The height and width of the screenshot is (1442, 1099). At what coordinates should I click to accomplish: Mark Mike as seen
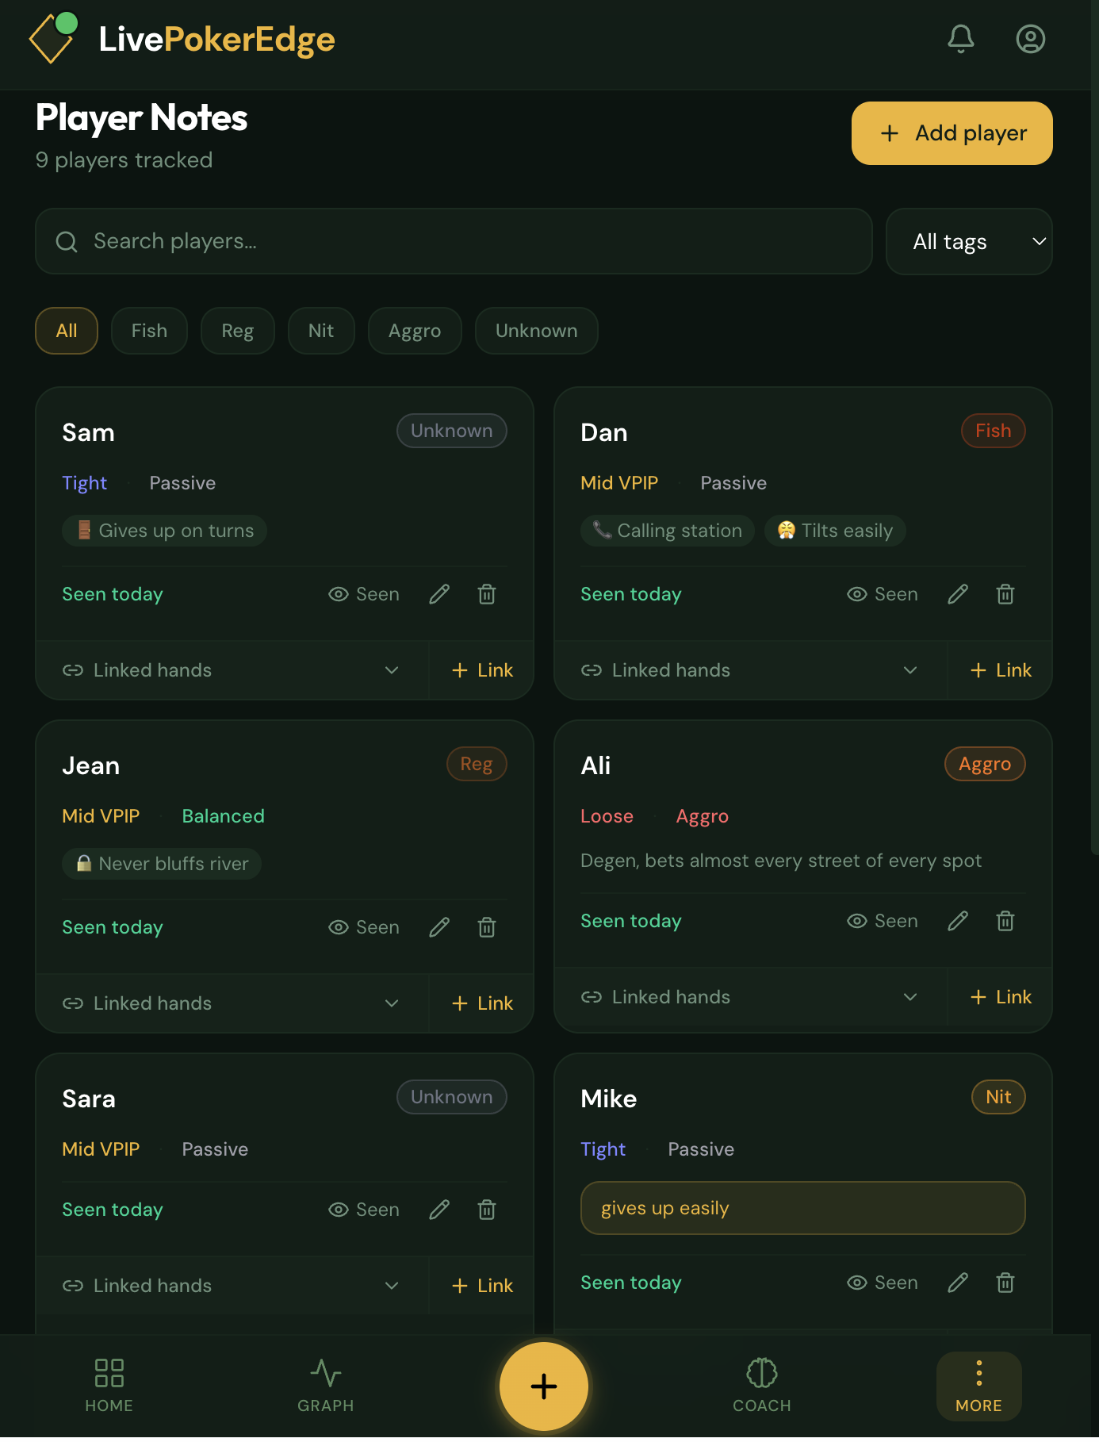(x=883, y=1283)
